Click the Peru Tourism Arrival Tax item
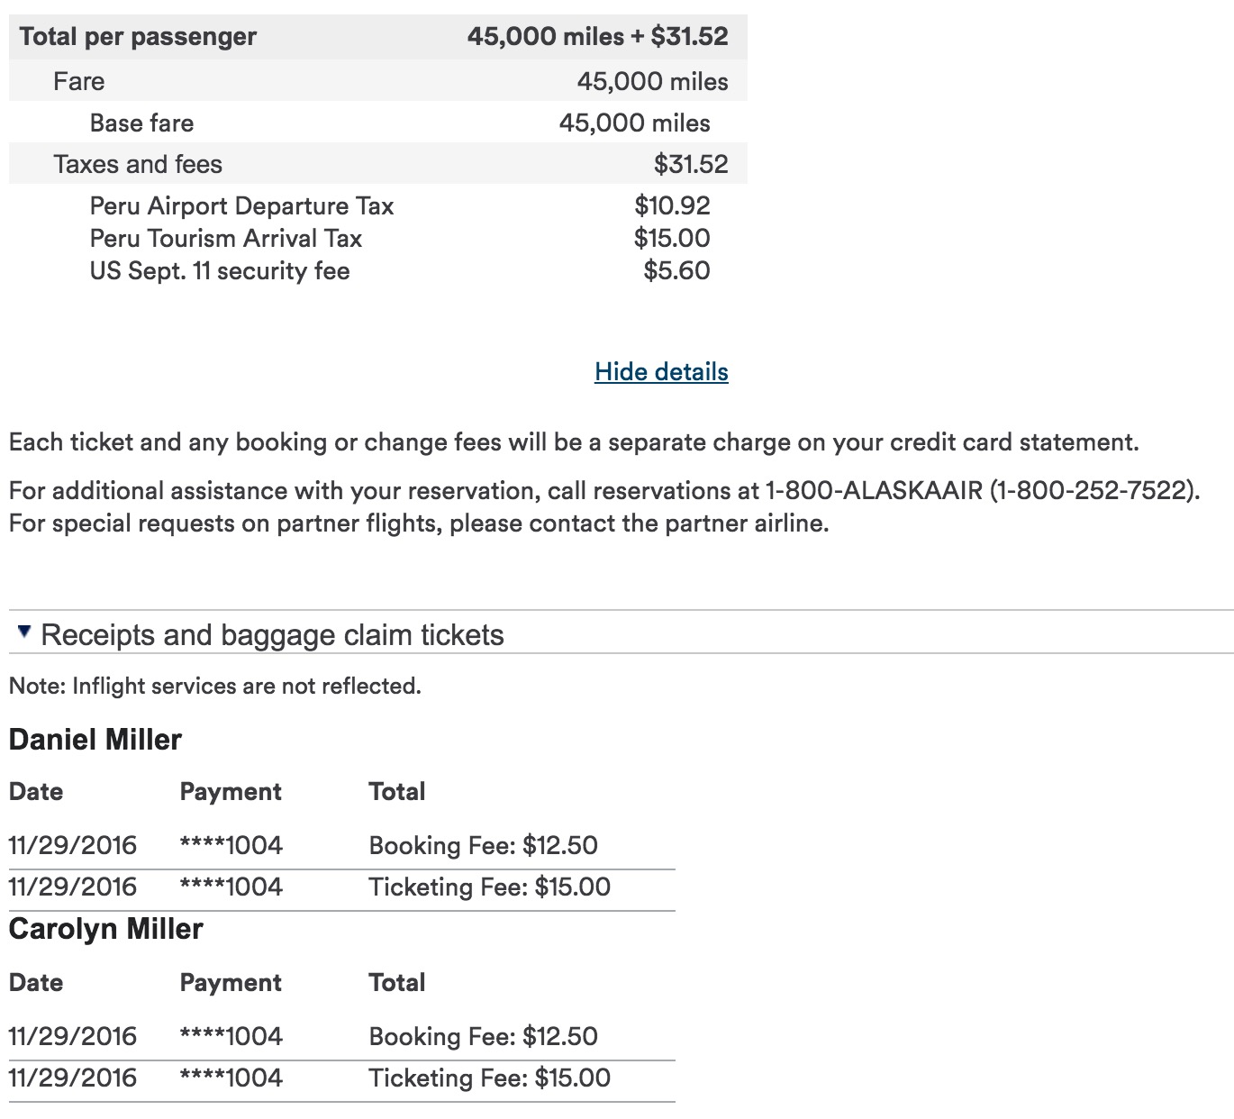This screenshot has height=1119, width=1234. (225, 239)
